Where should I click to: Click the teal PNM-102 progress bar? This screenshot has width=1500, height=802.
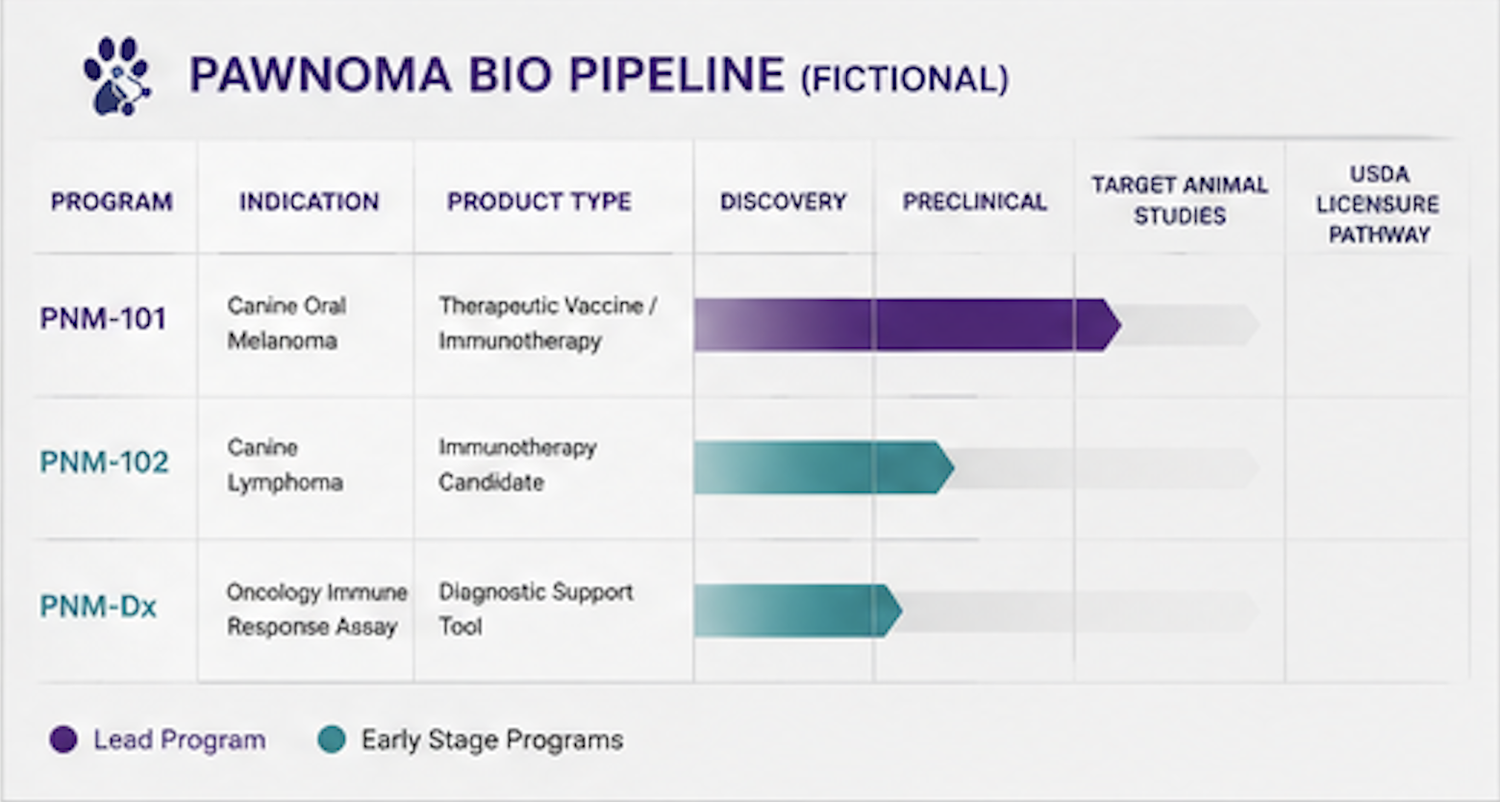coord(824,467)
